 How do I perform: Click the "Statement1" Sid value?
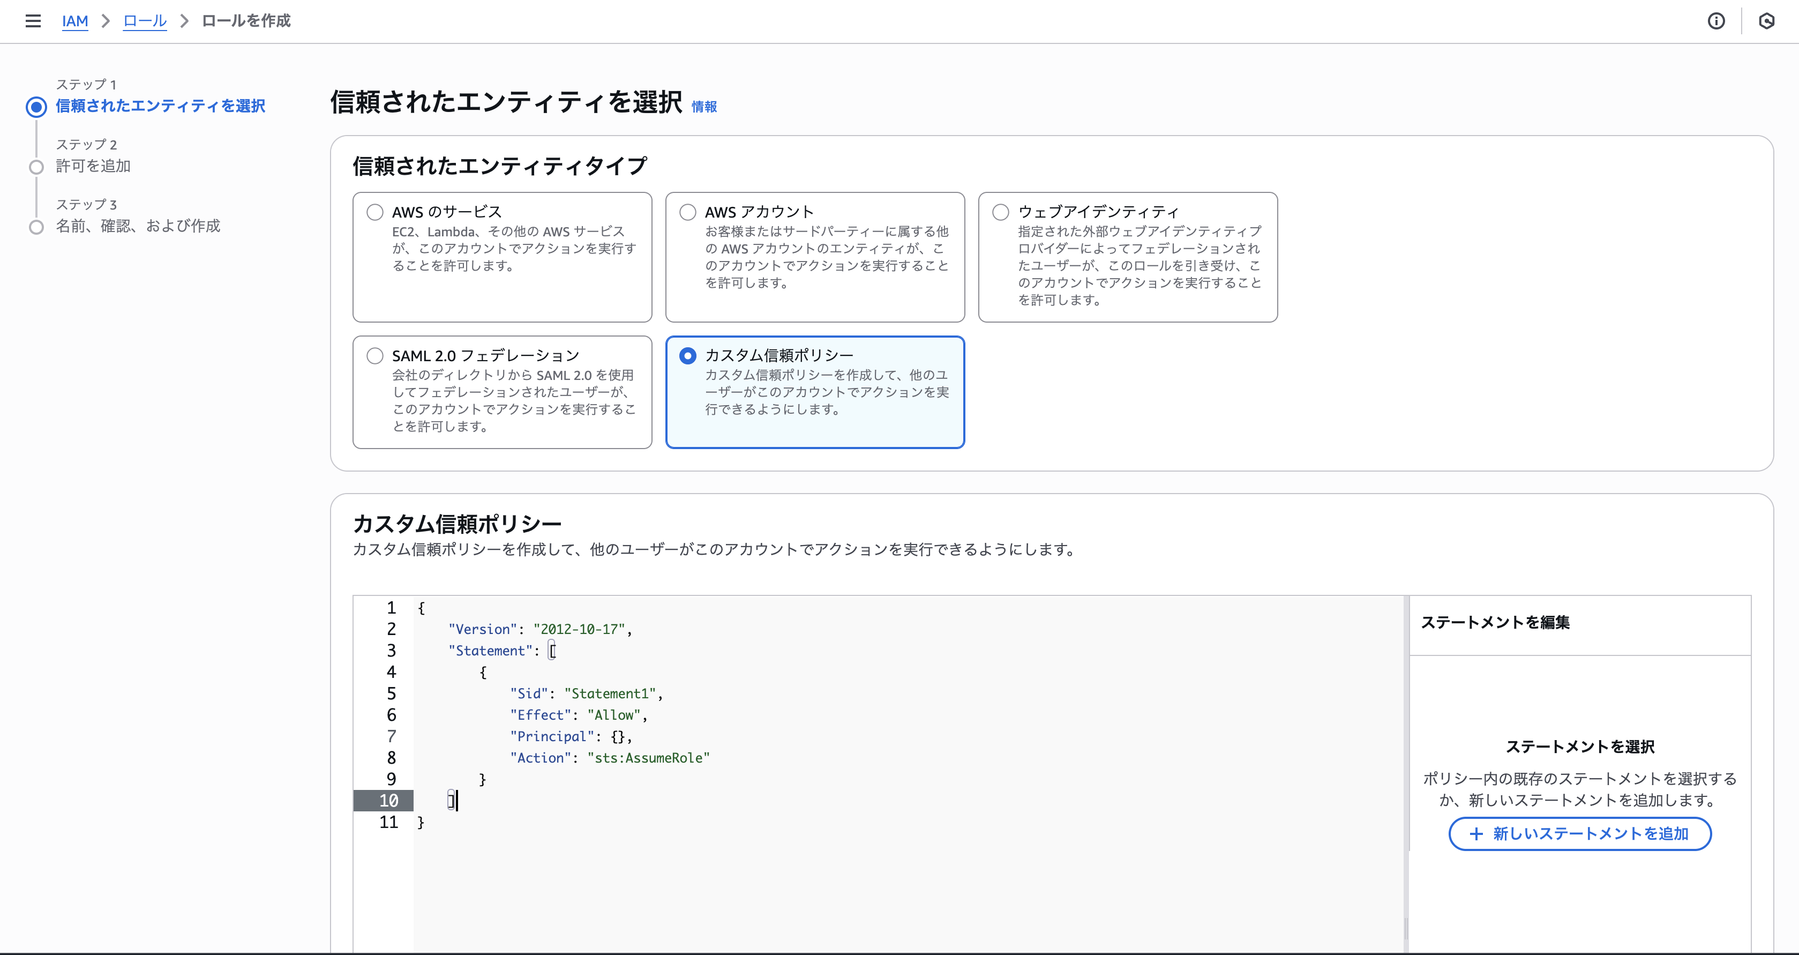pyautogui.click(x=610, y=693)
